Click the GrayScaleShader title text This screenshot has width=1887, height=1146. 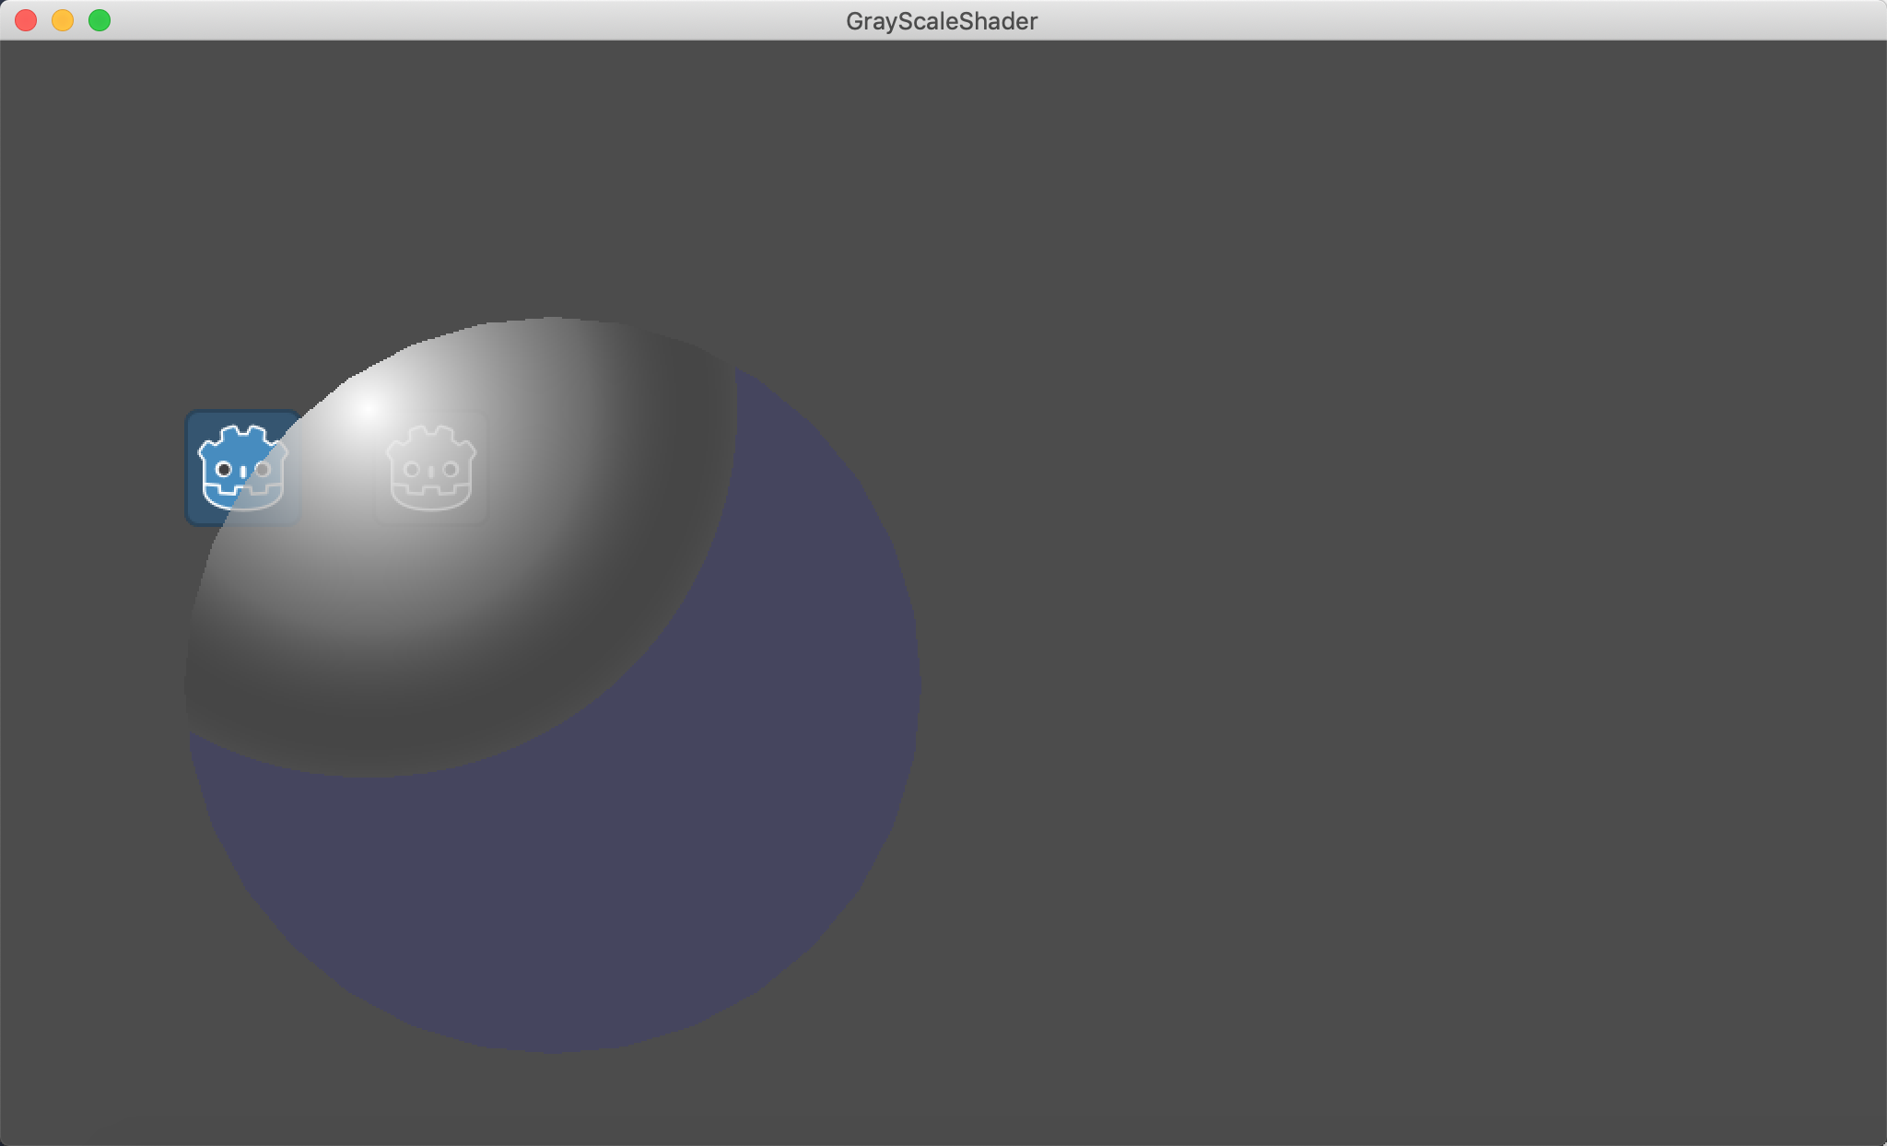(942, 20)
